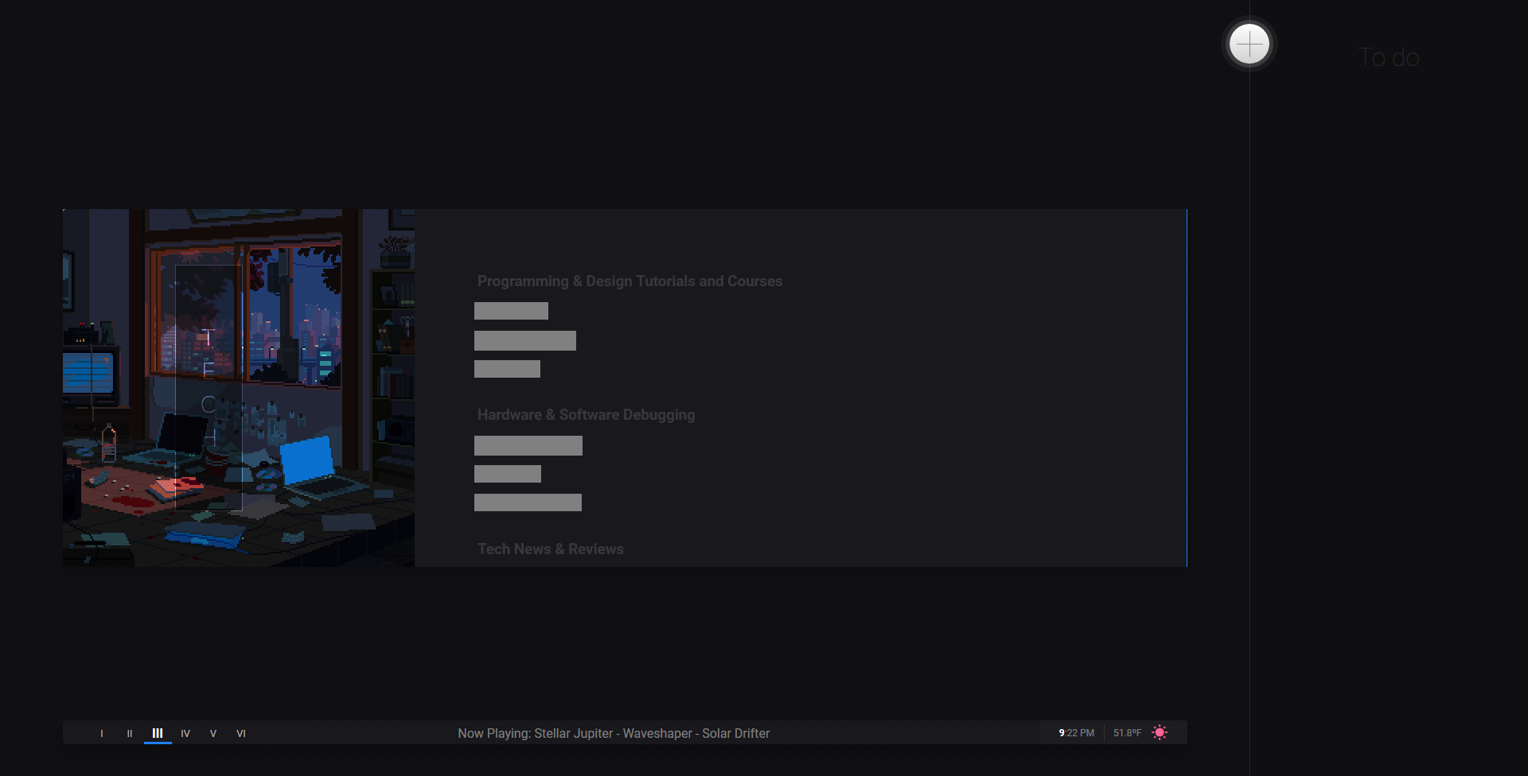
Task: Open third link under Programming & Design Tutorials
Action: [x=507, y=369]
